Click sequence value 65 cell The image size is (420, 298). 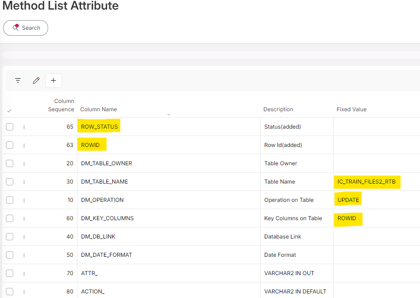pyautogui.click(x=70, y=127)
